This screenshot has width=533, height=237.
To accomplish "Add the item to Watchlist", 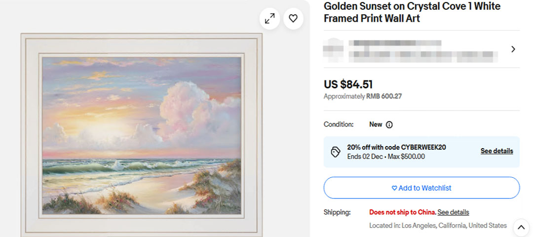I will [421, 188].
